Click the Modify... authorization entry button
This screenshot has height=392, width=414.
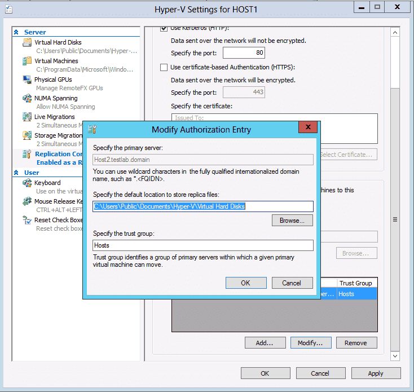(x=311, y=343)
